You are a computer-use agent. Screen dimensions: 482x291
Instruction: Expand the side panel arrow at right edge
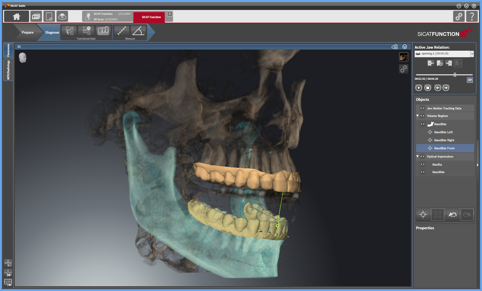(x=478, y=165)
